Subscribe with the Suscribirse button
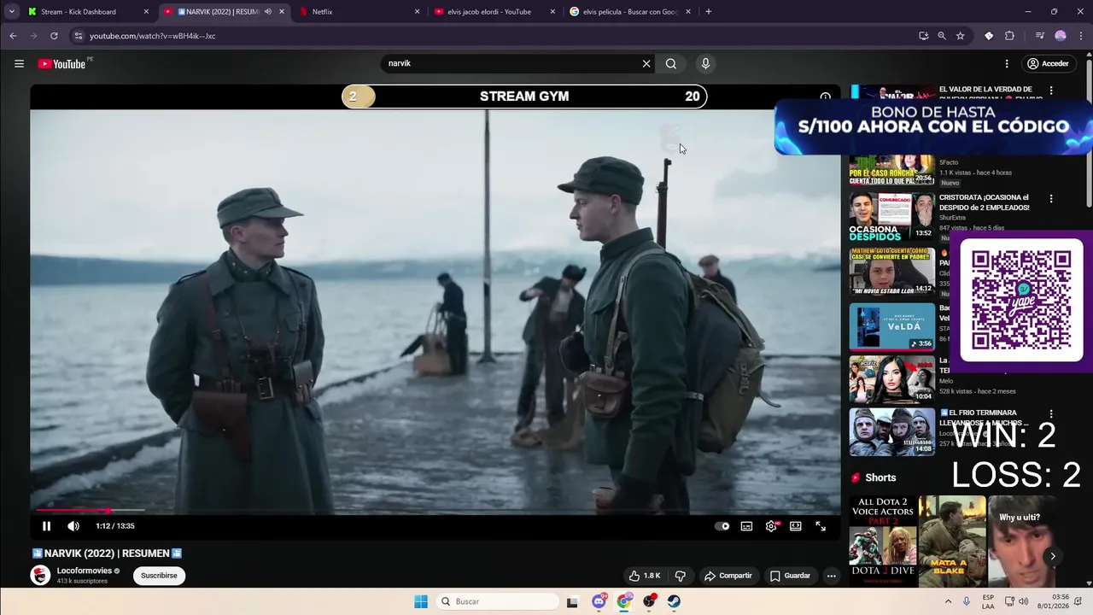Image resolution: width=1093 pixels, height=615 pixels. click(159, 576)
